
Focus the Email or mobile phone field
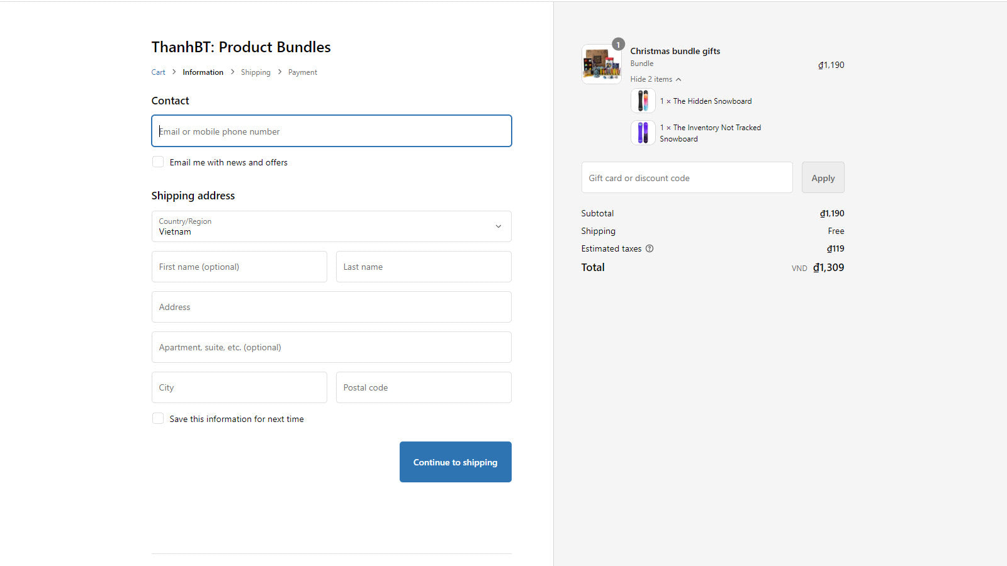coord(331,131)
